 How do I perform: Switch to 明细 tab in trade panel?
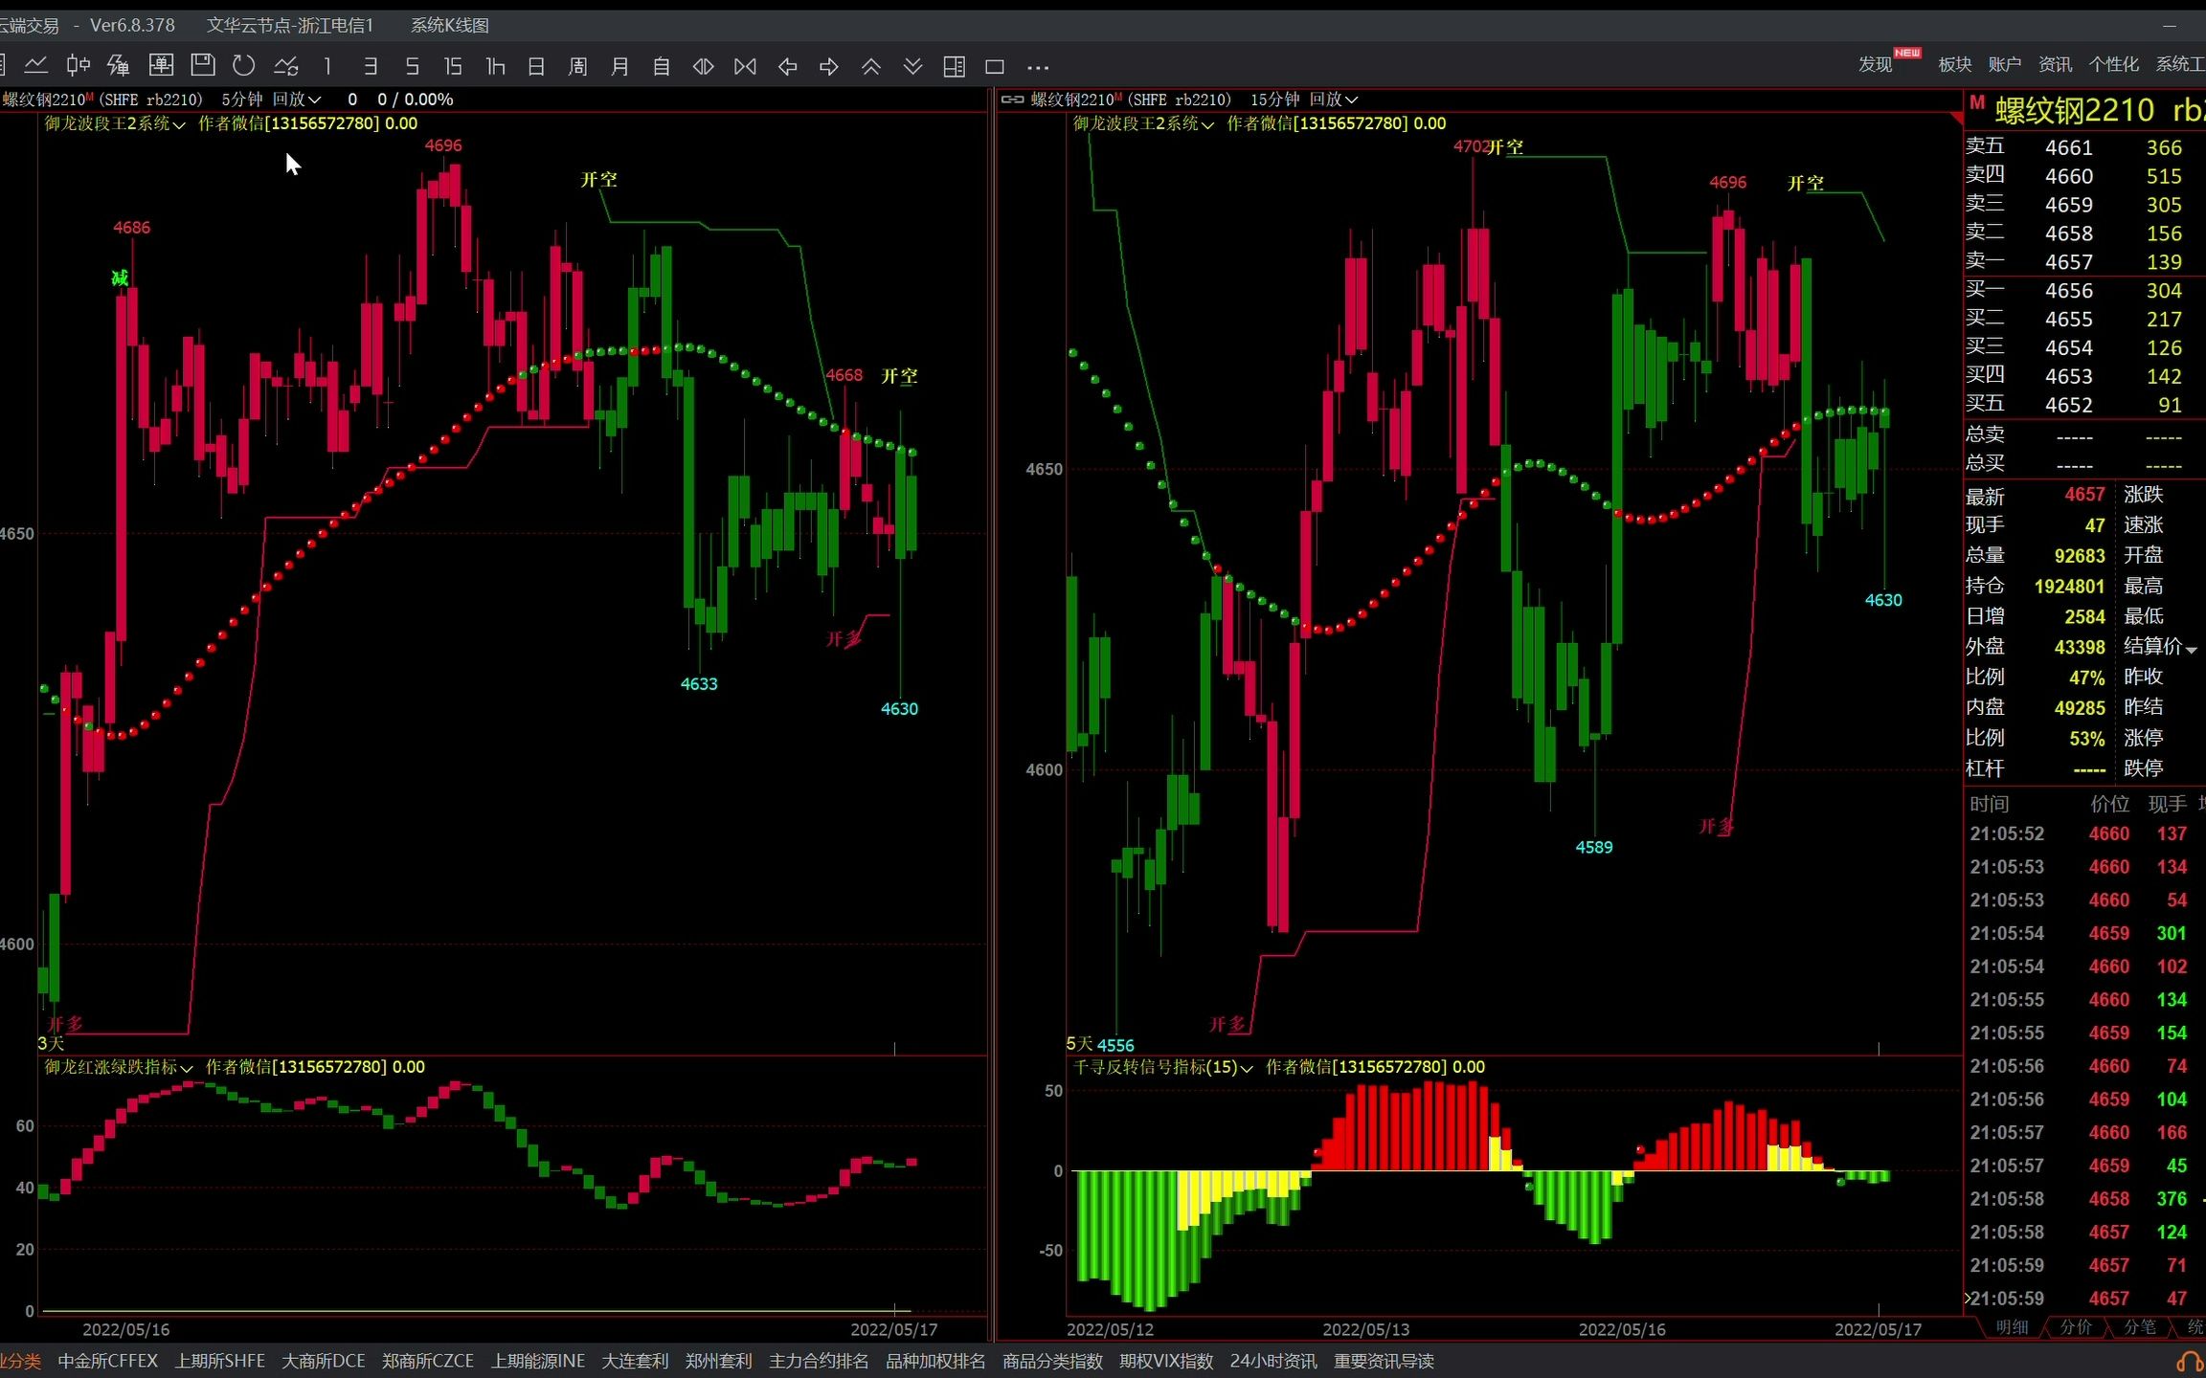(2012, 1327)
